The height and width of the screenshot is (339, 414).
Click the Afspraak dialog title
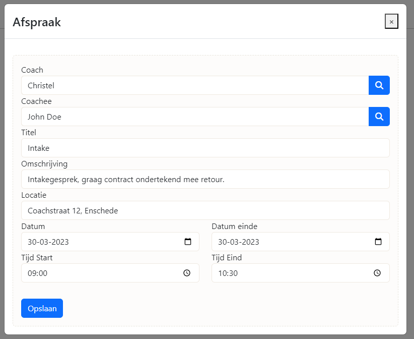[x=37, y=22]
